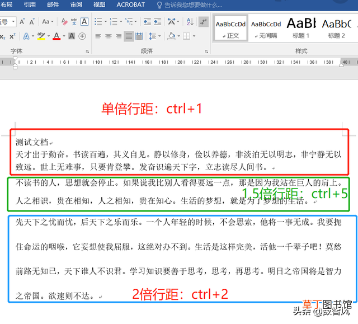Click paragraph starting 天才出于勤奋
This screenshot has height=324, width=358.
[x=178, y=161]
